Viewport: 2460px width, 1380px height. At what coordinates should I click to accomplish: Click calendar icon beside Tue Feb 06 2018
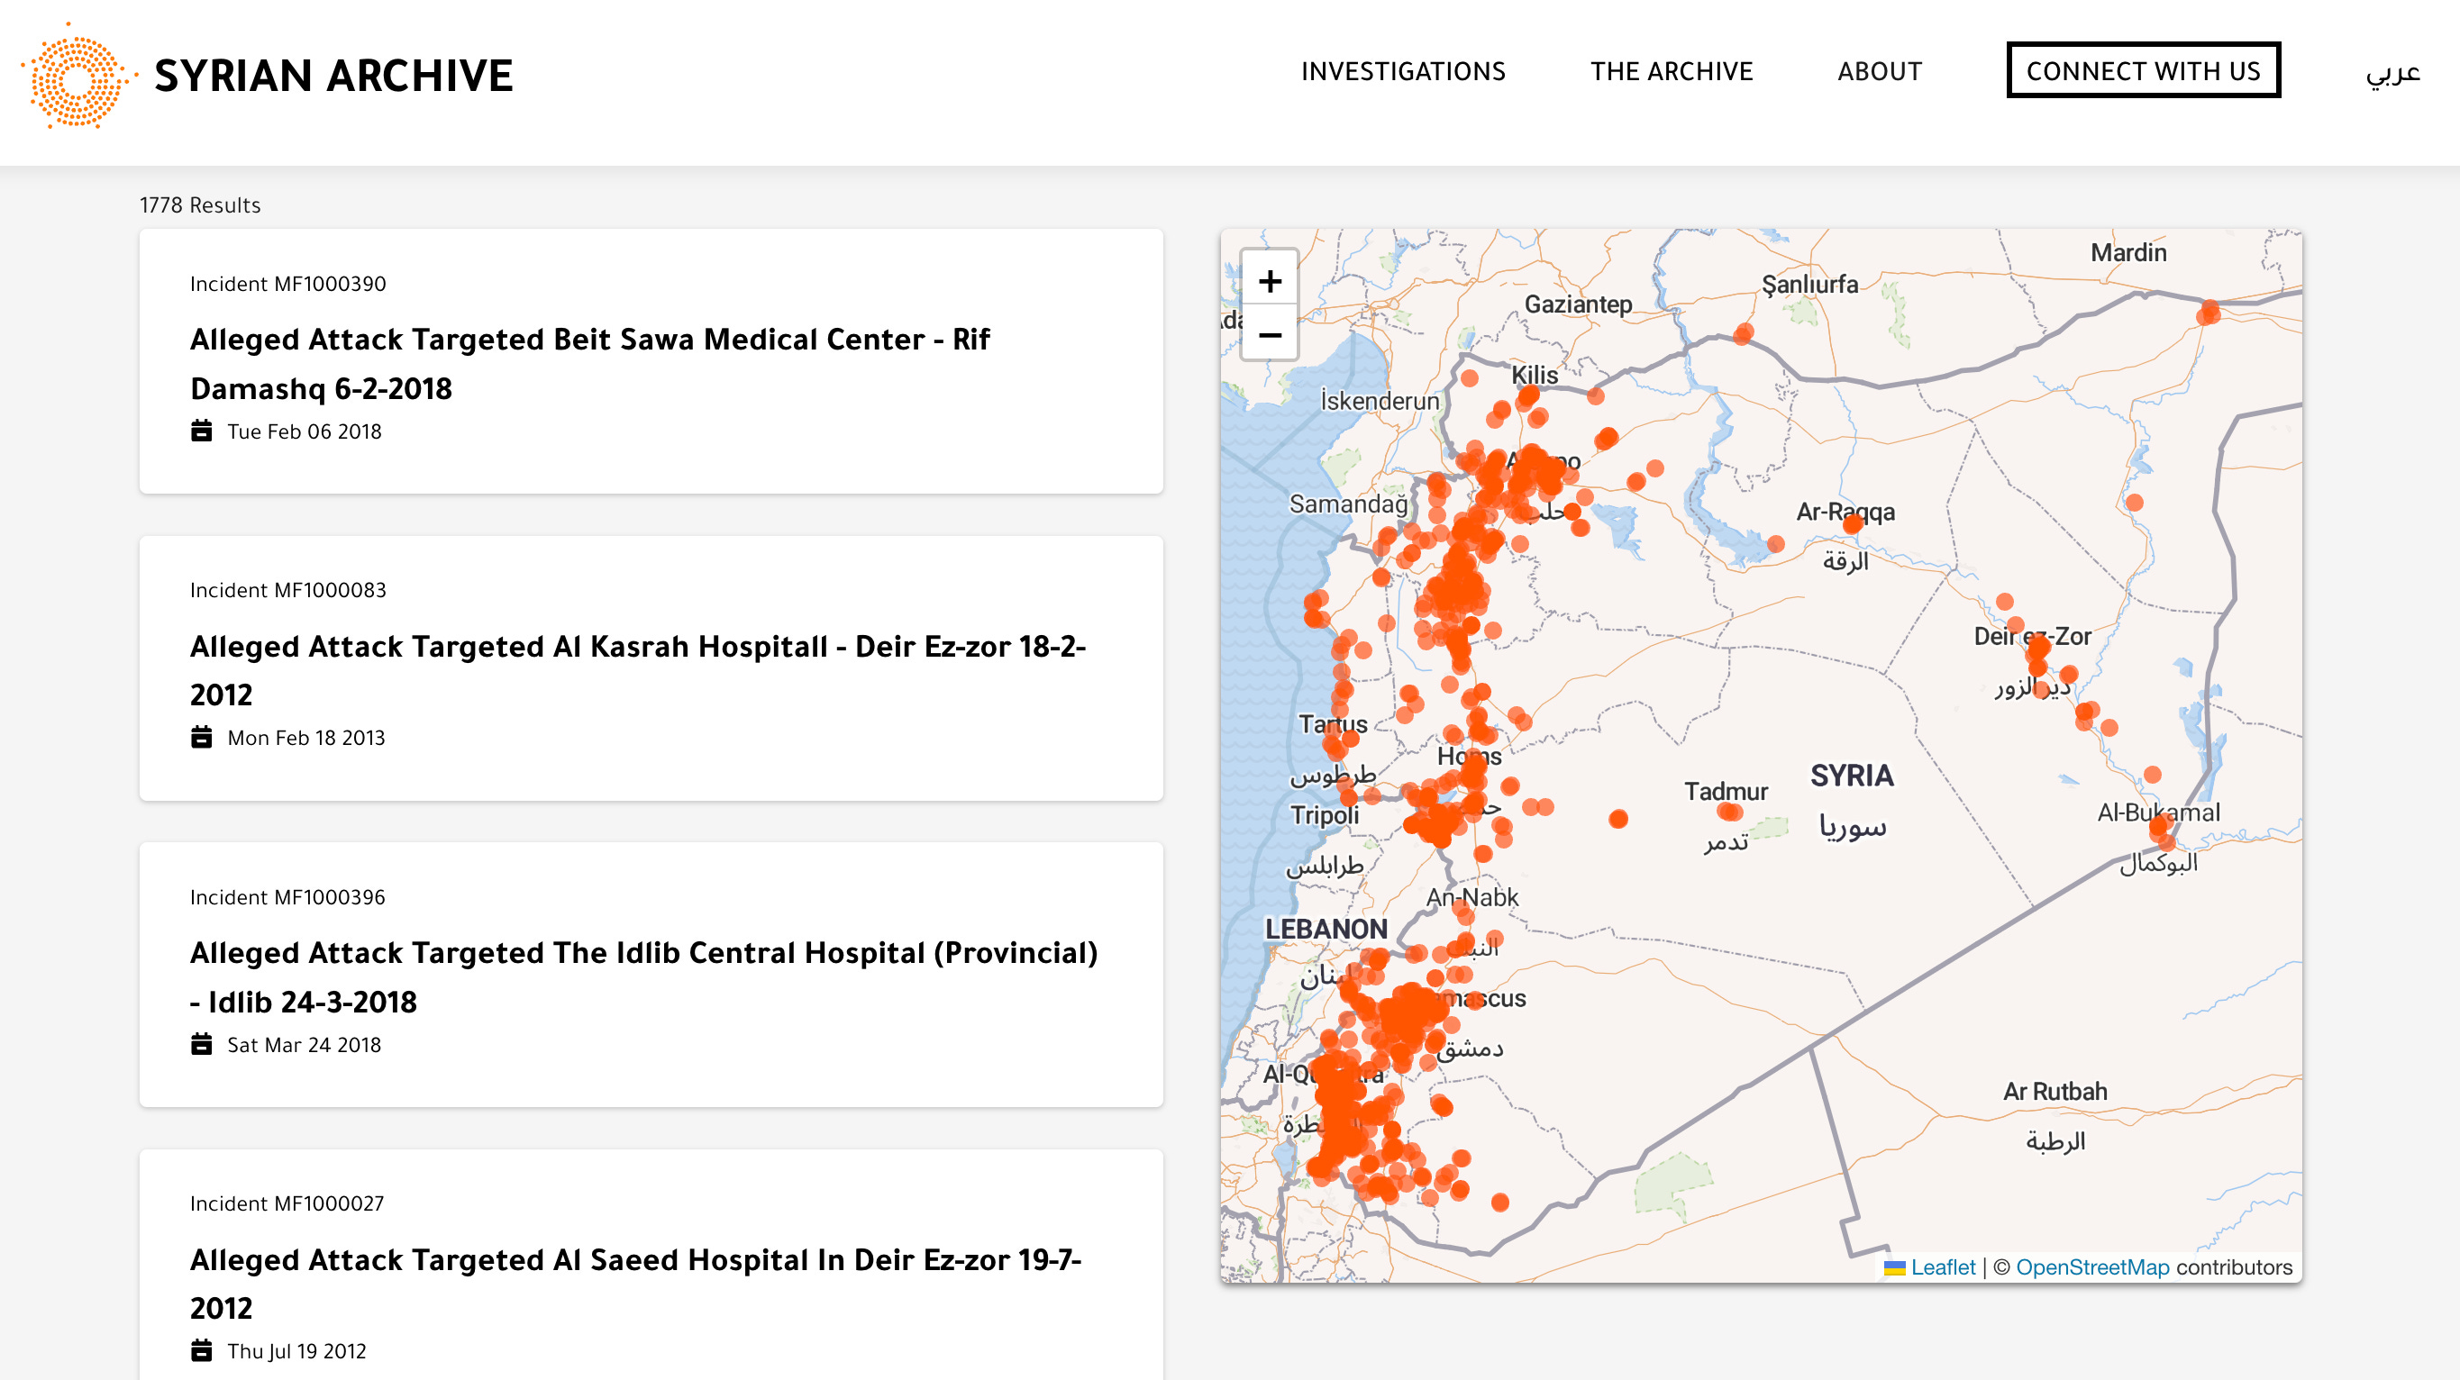coord(202,431)
